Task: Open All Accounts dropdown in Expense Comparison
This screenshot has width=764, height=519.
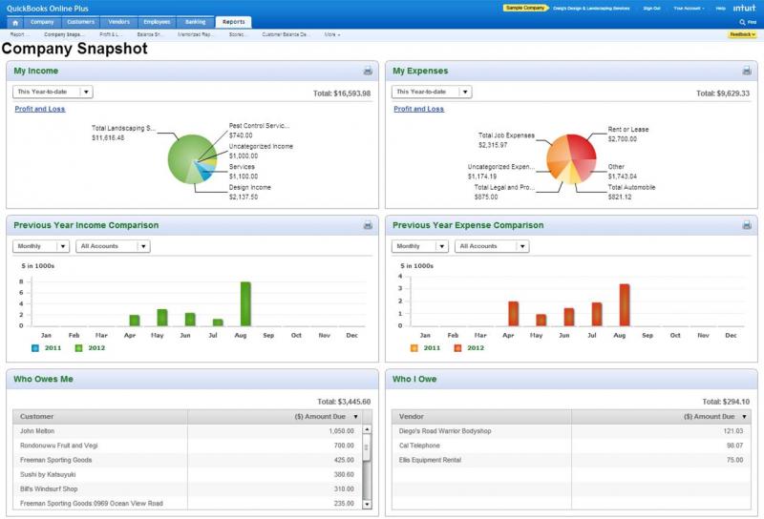Action: pos(492,246)
